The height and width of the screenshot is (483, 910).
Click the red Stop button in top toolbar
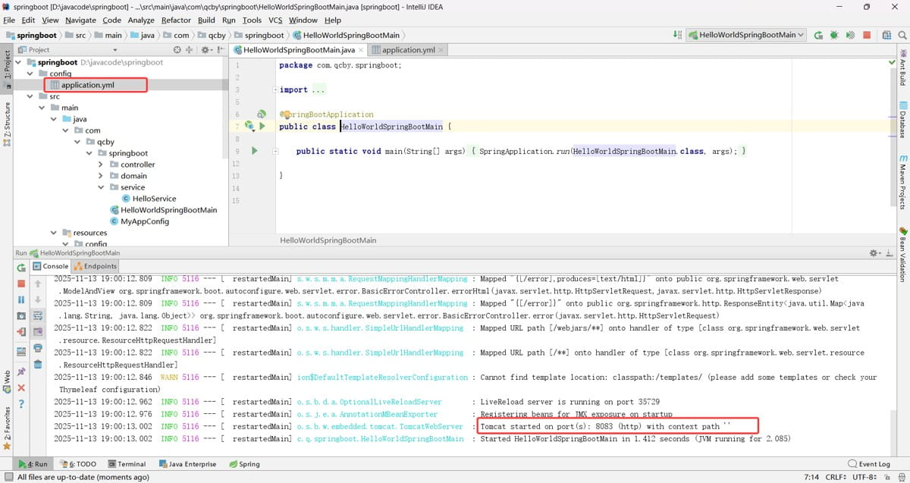coord(866,35)
